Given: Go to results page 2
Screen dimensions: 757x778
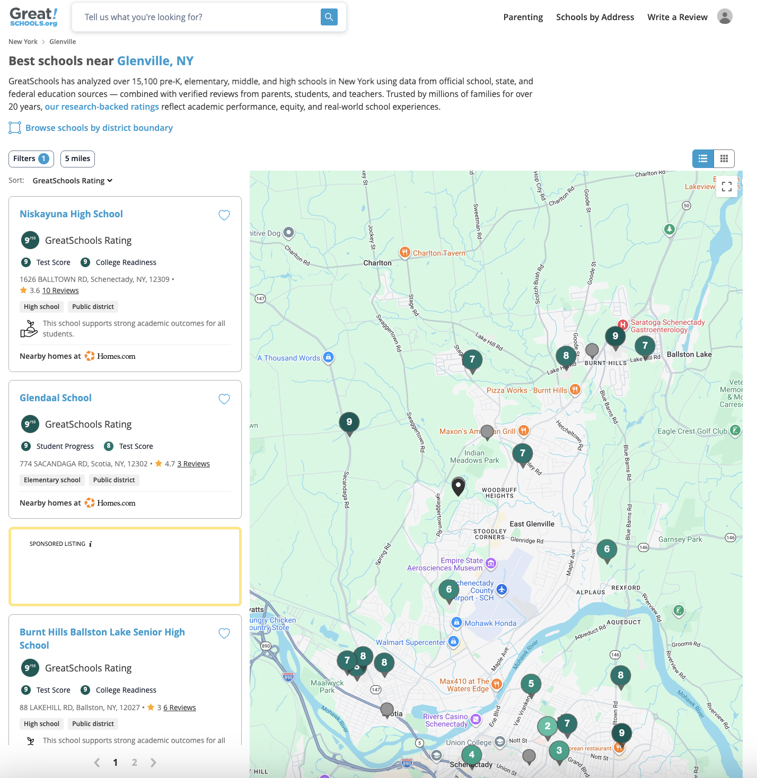Looking at the screenshot, I should point(135,763).
